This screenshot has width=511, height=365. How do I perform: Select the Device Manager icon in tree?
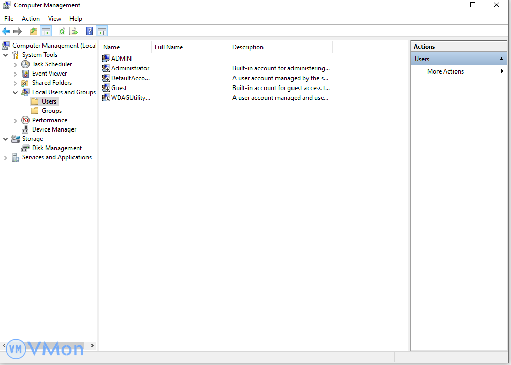pyautogui.click(x=25, y=129)
